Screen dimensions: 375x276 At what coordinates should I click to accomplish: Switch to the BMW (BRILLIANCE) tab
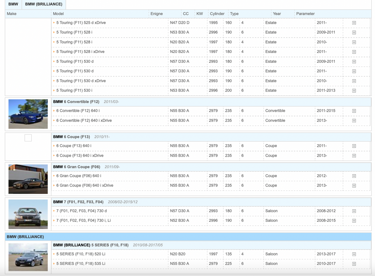coord(44,4)
